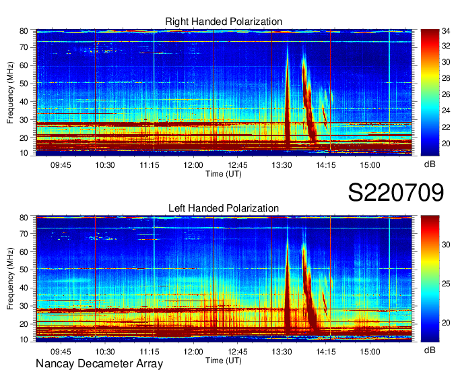458x372 pixels.
Task: Click Time (UT) label under Left Handed plot
Action: pyautogui.click(x=224, y=361)
